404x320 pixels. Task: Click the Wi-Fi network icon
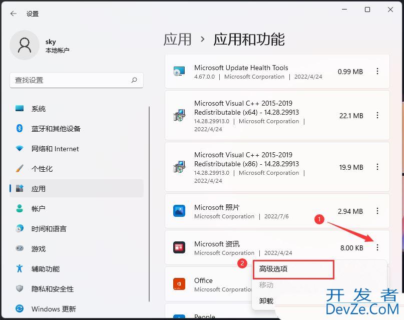point(20,149)
